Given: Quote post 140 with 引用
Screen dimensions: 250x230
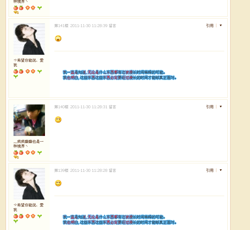Looking at the screenshot, I should 210,107.
